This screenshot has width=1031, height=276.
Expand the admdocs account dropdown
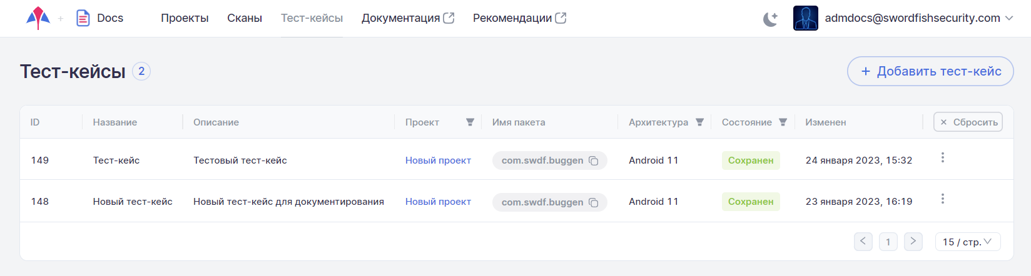pos(1009,18)
